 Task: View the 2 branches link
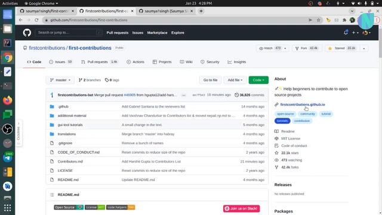(x=90, y=80)
